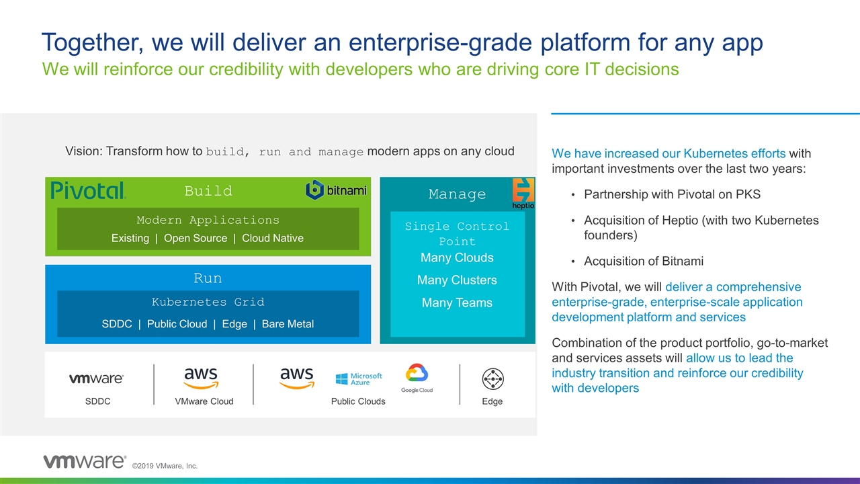Click the green subtitle about developer credibility
Viewport: 860px width, 484px height.
click(360, 69)
